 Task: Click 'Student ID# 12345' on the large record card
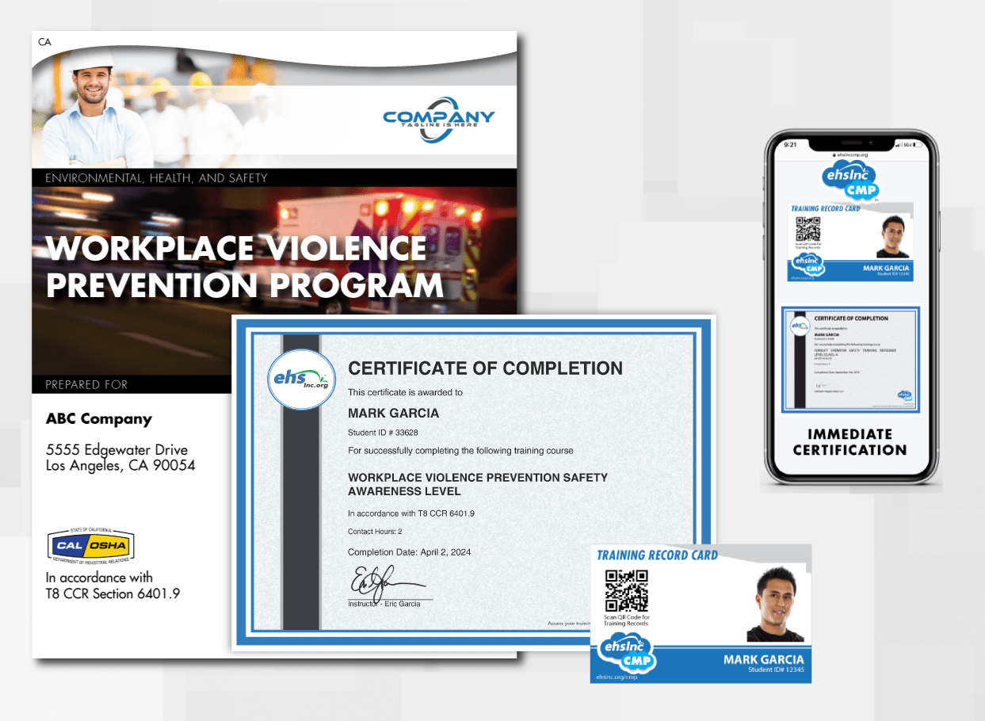tap(777, 670)
